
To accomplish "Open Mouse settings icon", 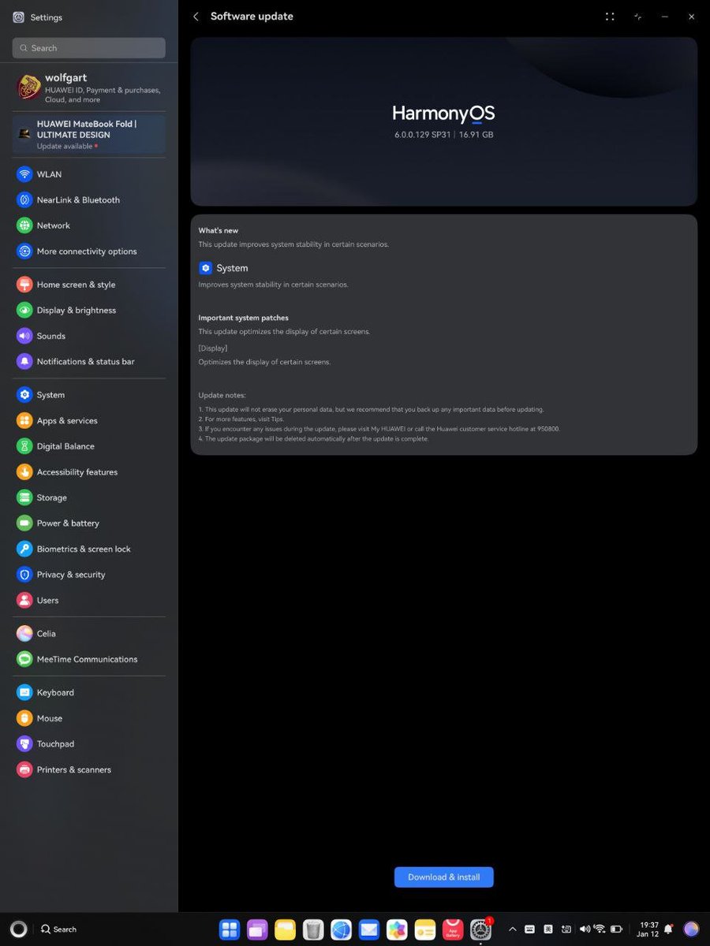I will point(24,718).
